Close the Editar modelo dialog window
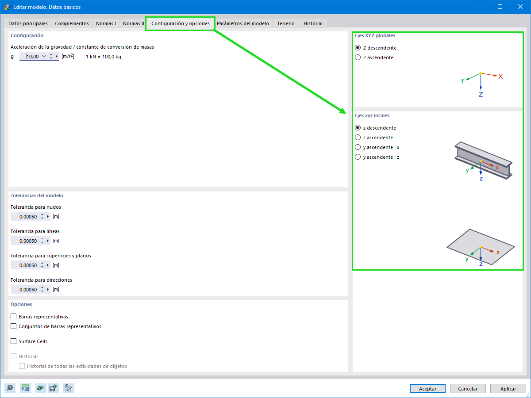Screen dimensions: 531x398 tap(520, 7)
